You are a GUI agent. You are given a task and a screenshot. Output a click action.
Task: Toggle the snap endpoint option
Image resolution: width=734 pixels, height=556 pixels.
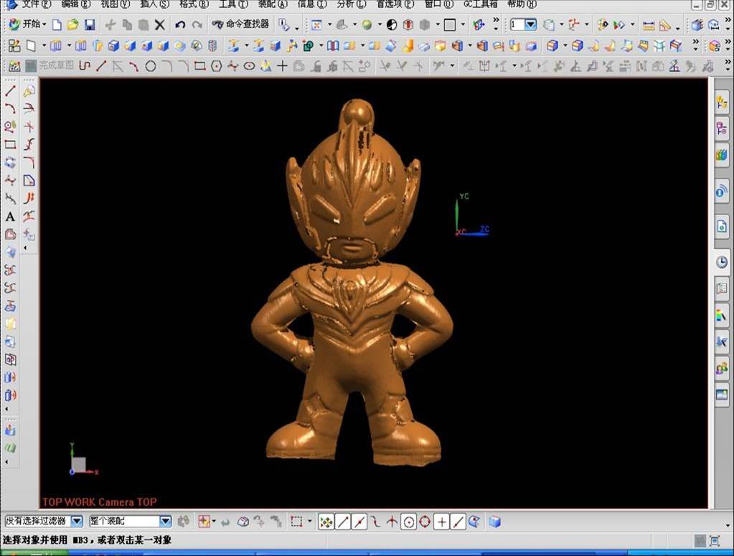(343, 522)
